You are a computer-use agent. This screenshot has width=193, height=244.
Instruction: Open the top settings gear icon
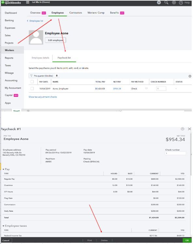[174, 3]
